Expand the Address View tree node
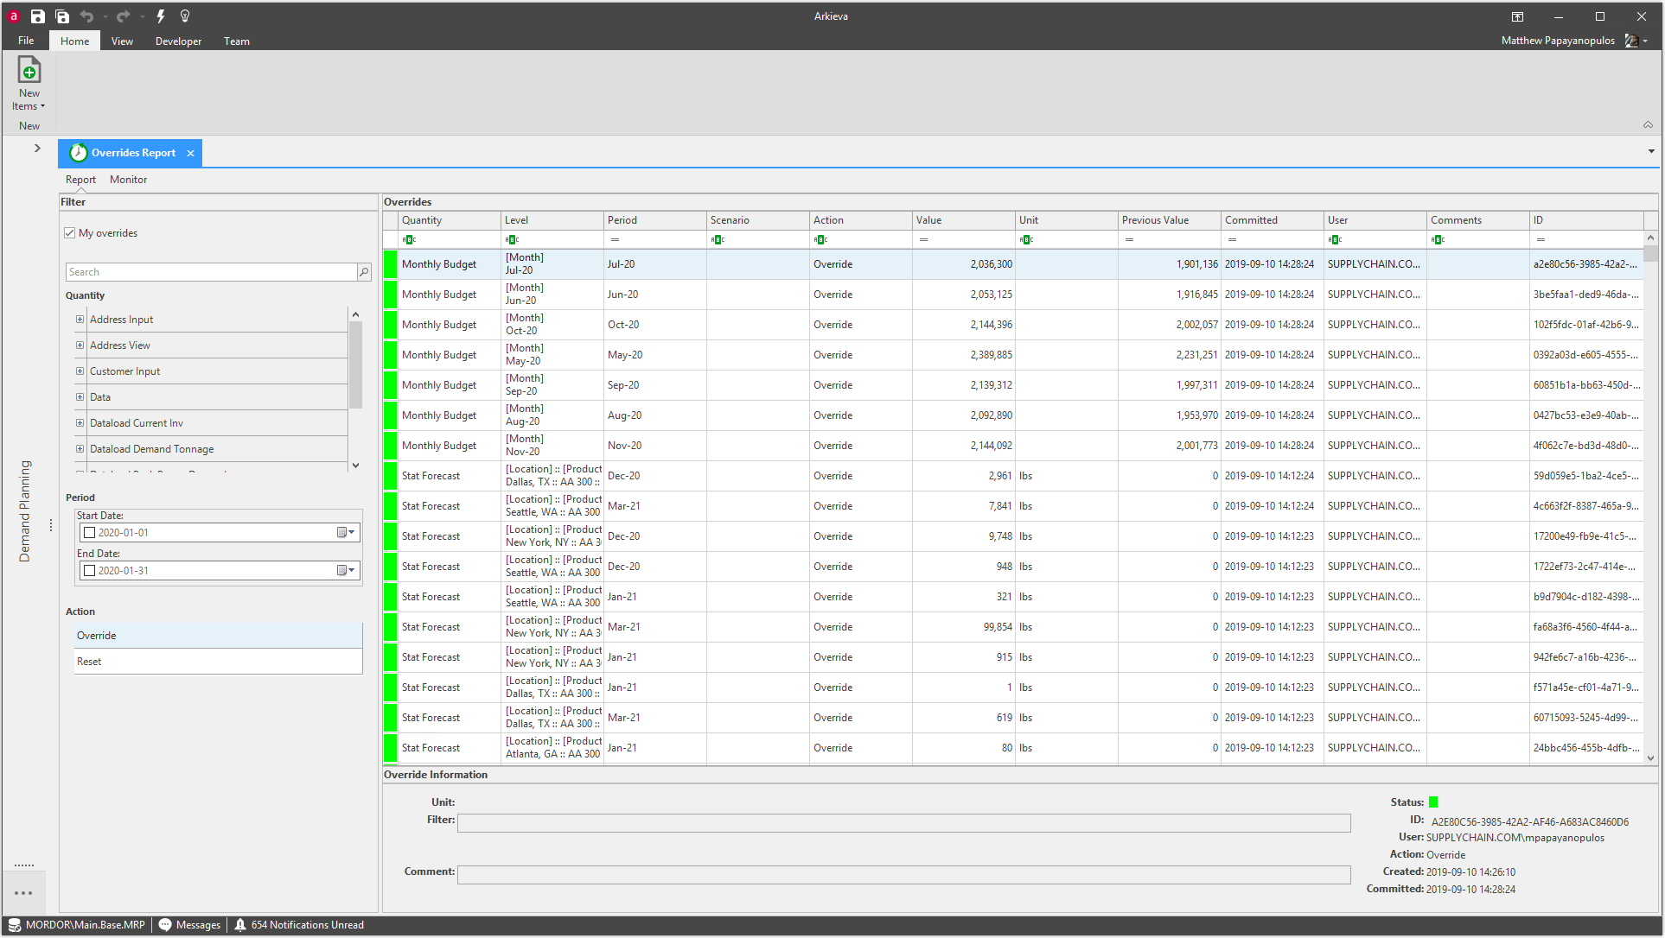This screenshot has width=1665, height=938. [80, 345]
